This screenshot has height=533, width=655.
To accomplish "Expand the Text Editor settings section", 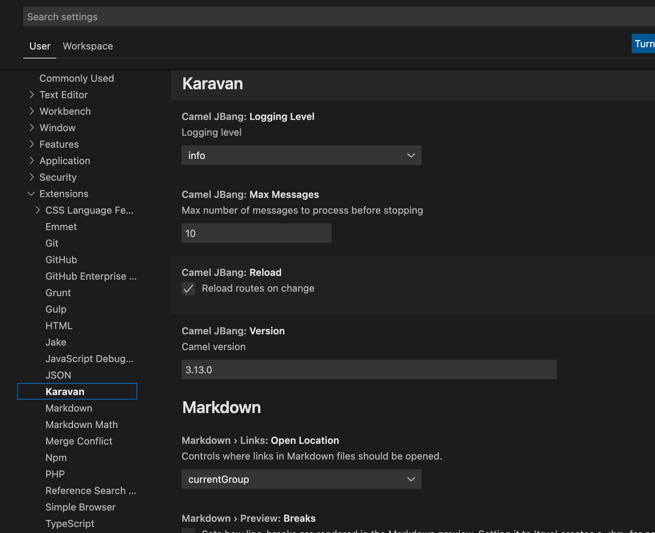I will tap(32, 95).
